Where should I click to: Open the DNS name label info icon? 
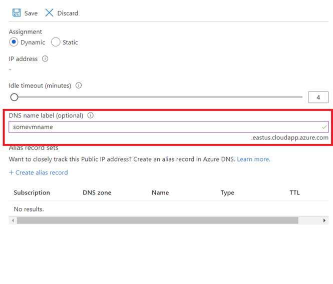[91, 115]
